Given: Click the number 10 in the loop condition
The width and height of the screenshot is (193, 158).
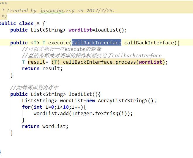Looking at the screenshot, I should (x=66, y=107).
